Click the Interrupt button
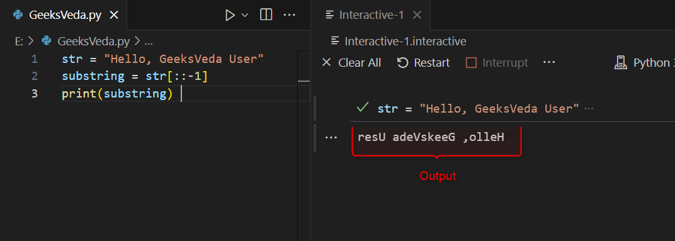The width and height of the screenshot is (675, 241). (497, 63)
